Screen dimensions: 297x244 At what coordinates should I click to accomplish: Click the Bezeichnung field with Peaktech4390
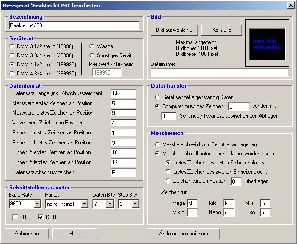click(74, 25)
